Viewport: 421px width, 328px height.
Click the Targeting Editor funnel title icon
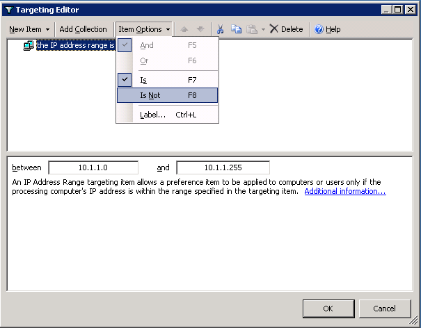click(x=8, y=10)
